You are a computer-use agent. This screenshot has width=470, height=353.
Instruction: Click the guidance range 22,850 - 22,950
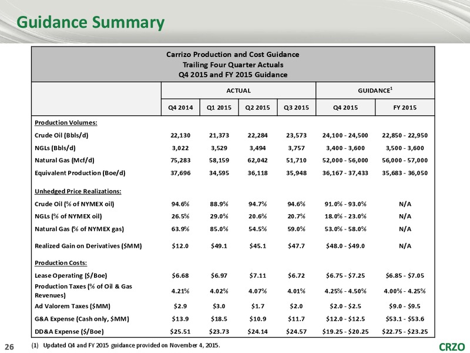click(x=405, y=135)
